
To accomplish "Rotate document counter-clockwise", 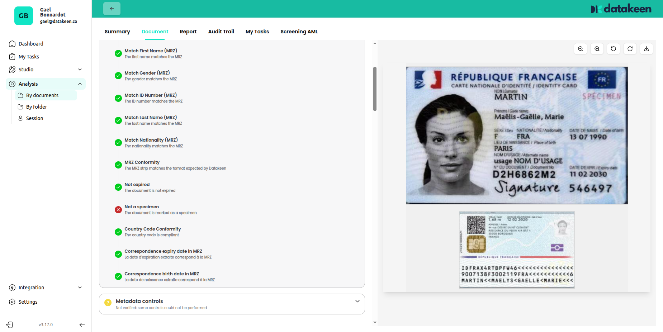I will (613, 49).
